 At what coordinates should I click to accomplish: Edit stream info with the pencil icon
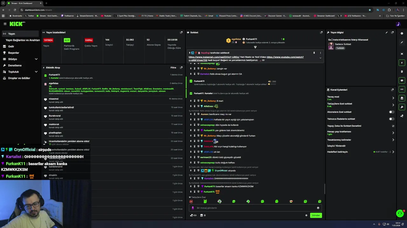pyautogui.click(x=387, y=32)
